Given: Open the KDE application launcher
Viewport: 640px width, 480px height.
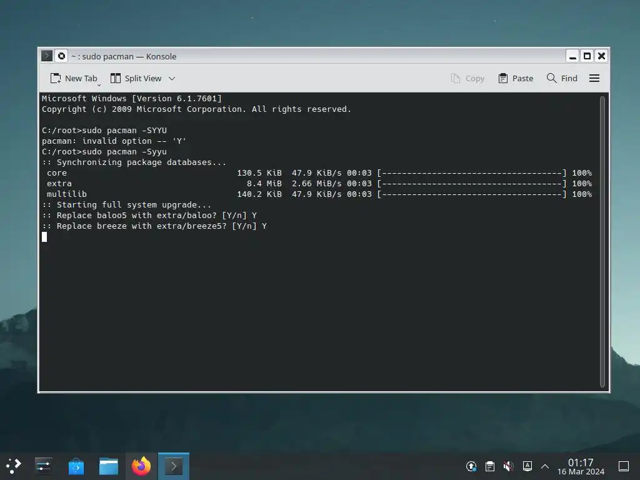Looking at the screenshot, I should (14, 466).
